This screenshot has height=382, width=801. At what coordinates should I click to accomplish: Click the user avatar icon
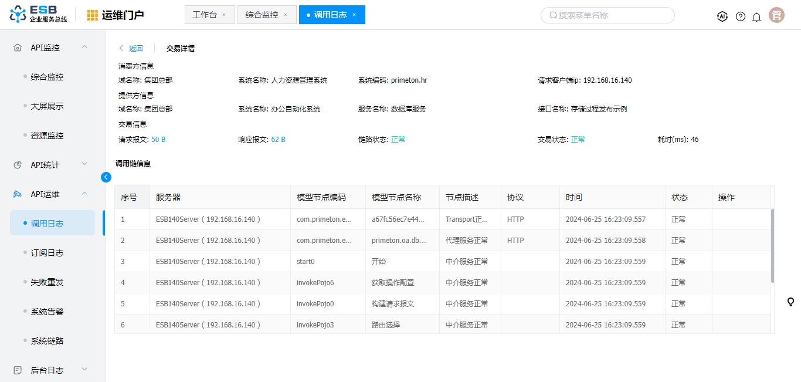pyautogui.click(x=777, y=15)
